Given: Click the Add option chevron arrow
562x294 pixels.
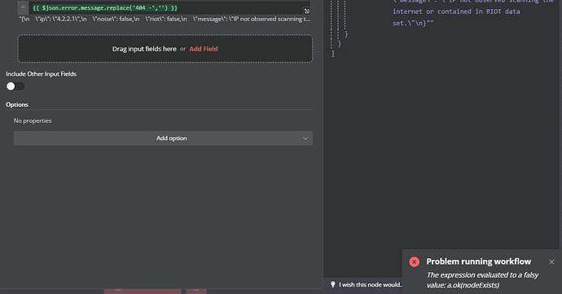Looking at the screenshot, I should click(x=305, y=138).
